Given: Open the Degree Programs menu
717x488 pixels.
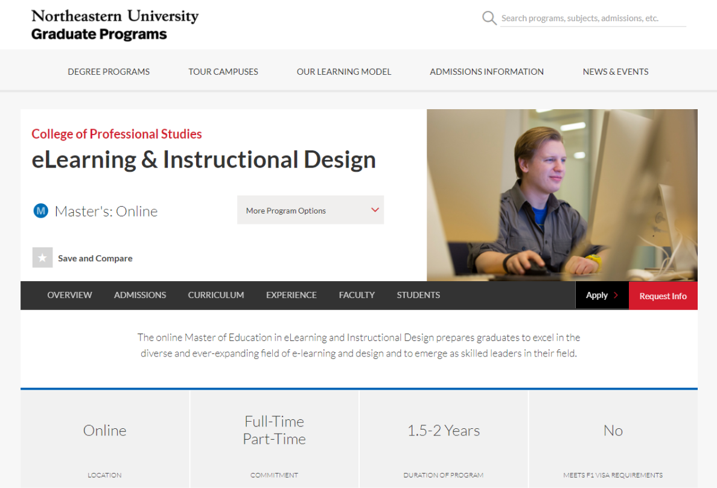Looking at the screenshot, I should [109, 72].
